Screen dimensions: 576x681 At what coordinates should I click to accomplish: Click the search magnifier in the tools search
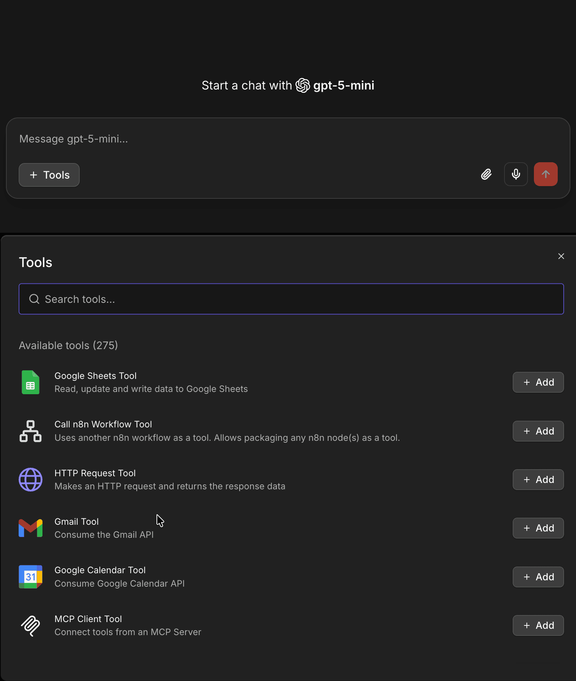coord(34,299)
